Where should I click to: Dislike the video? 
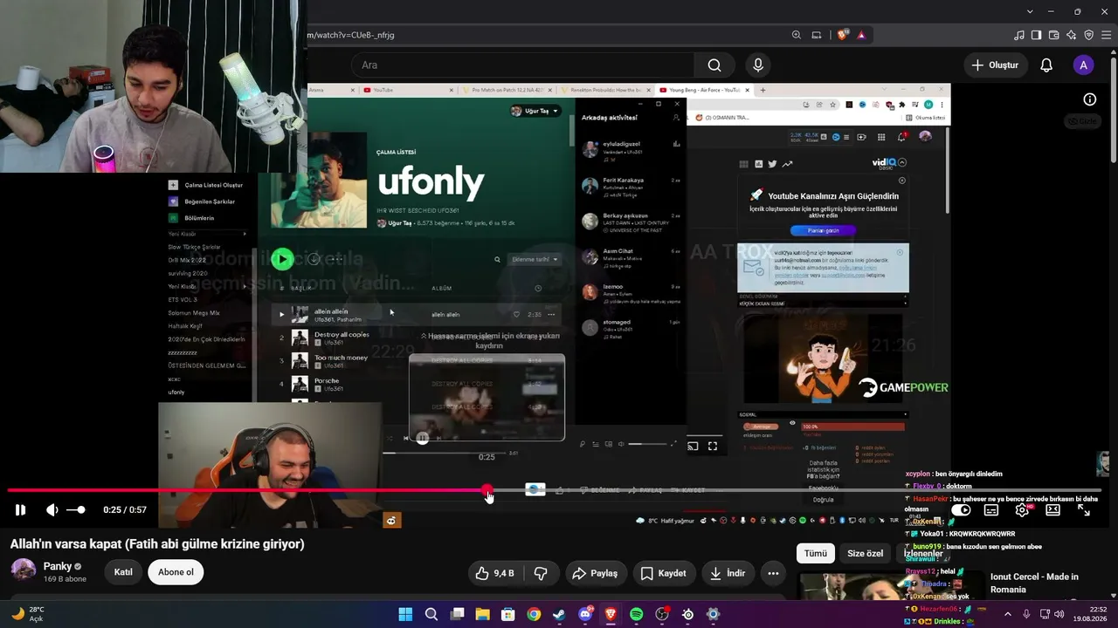(541, 573)
